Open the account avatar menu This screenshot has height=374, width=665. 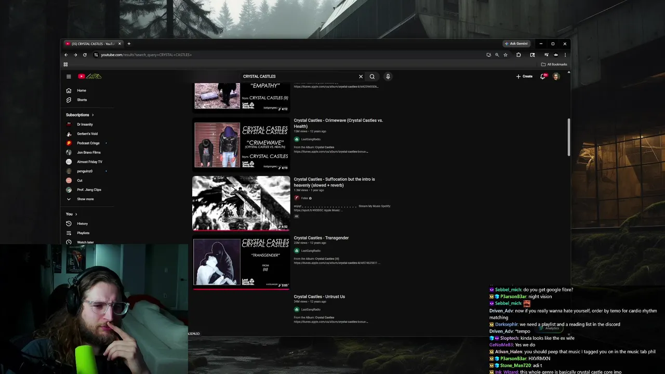556,76
